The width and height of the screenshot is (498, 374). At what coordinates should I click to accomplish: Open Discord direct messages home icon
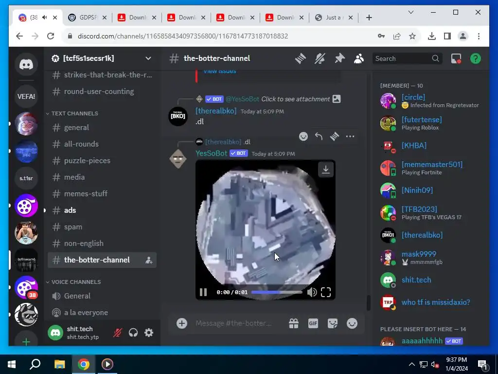pyautogui.click(x=26, y=65)
